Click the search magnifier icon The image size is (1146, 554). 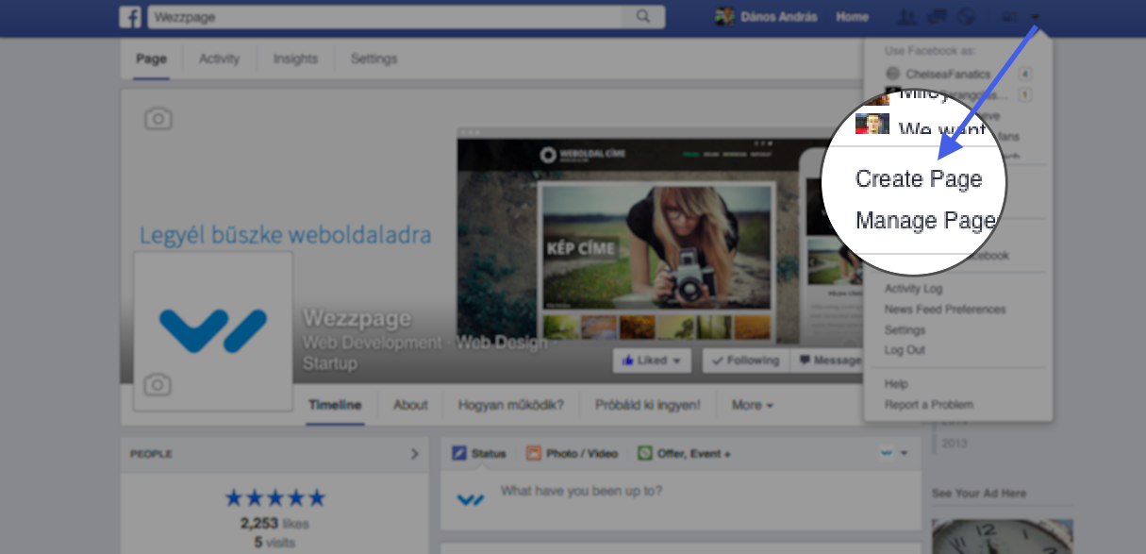pyautogui.click(x=643, y=17)
